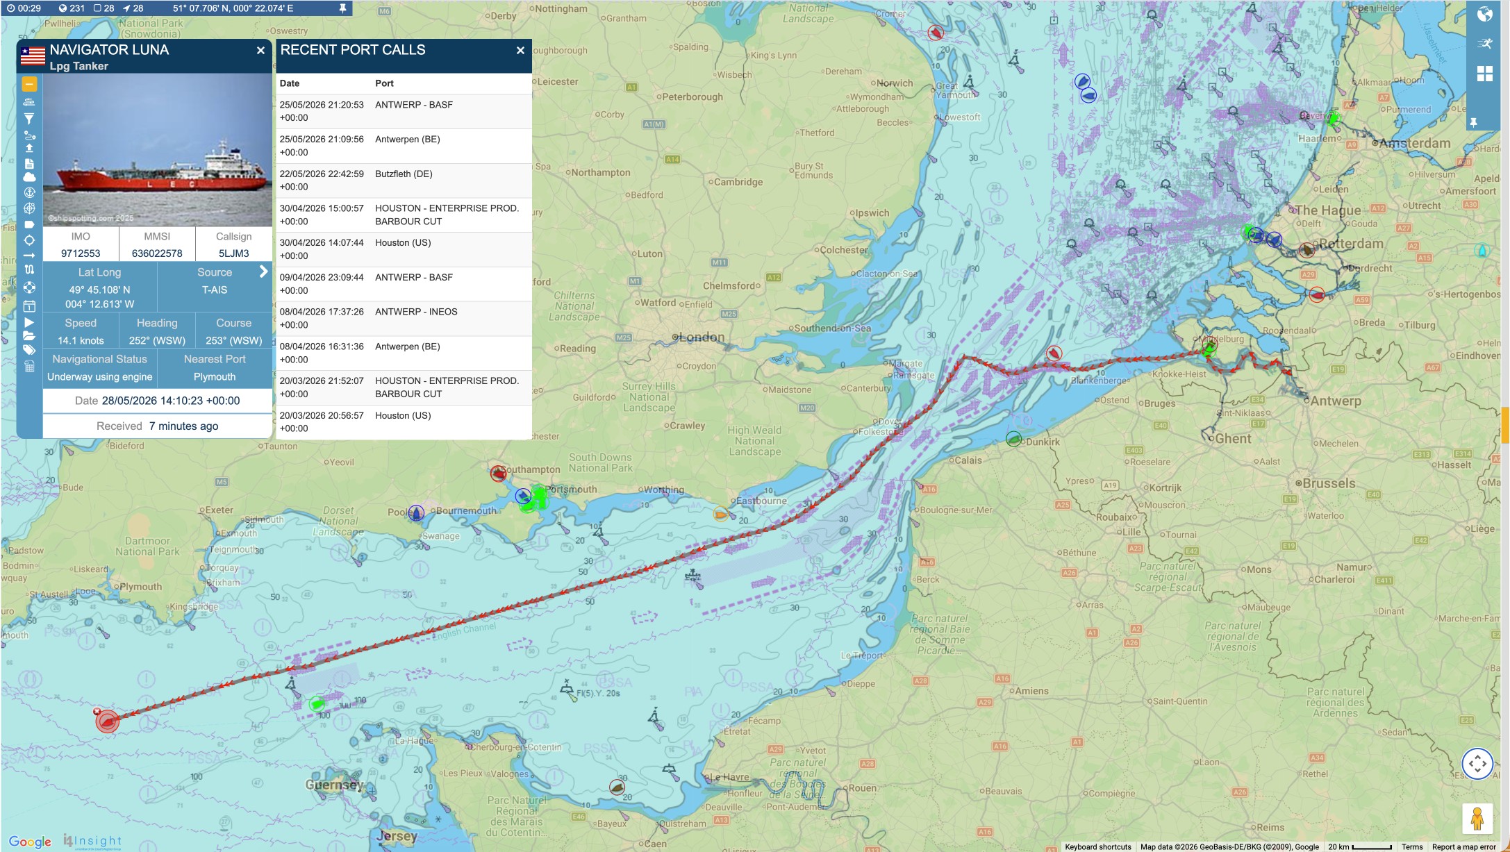
Task: Click the map pan compass control
Action: [x=1477, y=764]
